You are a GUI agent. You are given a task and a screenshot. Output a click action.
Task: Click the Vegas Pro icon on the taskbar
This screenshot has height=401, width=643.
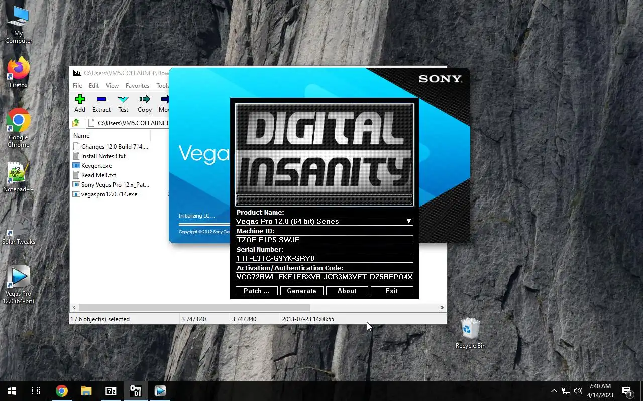click(160, 391)
